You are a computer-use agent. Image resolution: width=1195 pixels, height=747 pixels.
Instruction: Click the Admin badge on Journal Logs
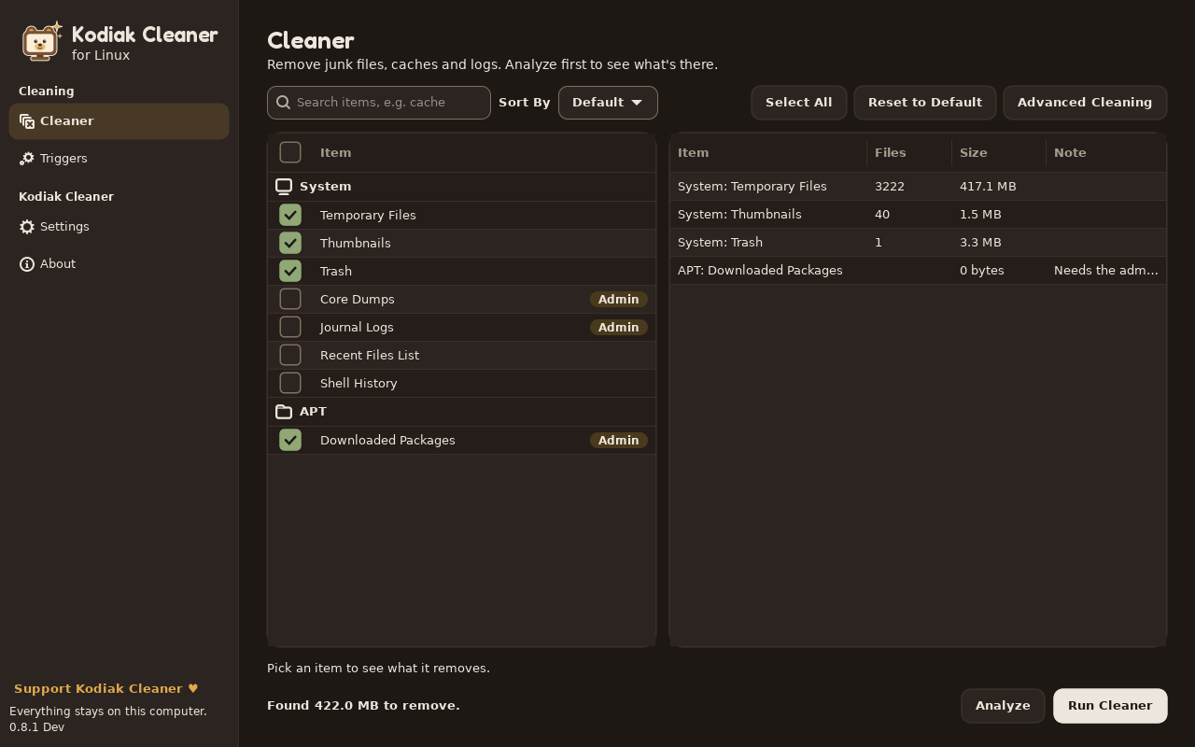coord(619,327)
